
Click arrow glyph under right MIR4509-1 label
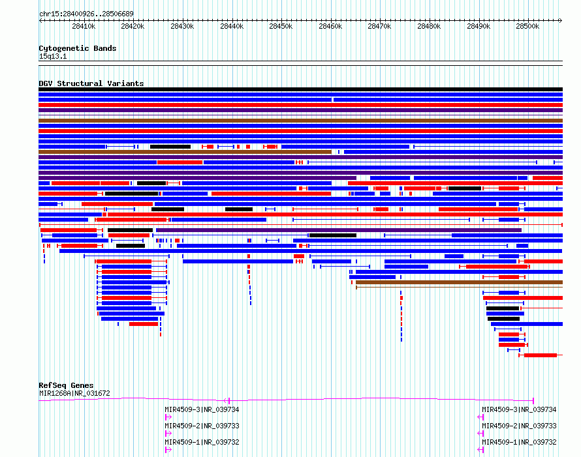480,450
